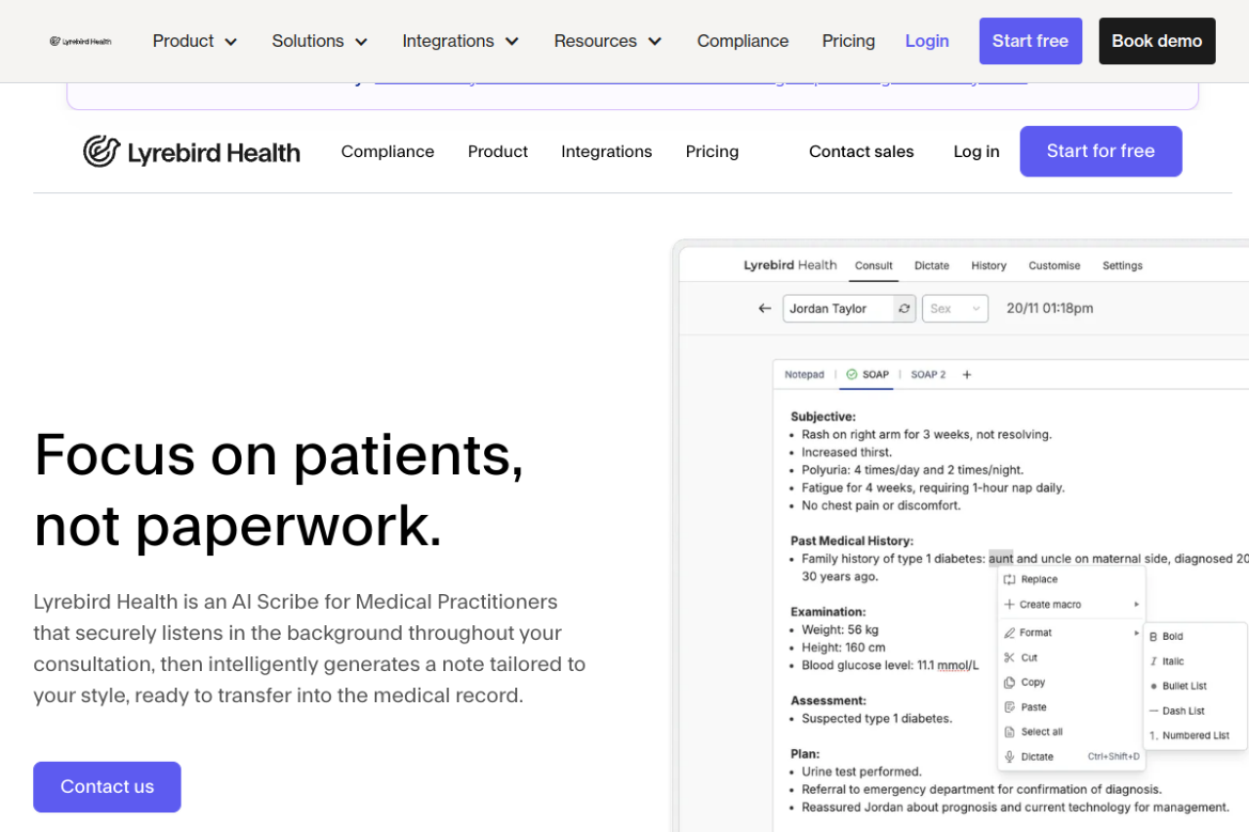Click the Subjective heading in the note
The width and height of the screenshot is (1249, 832).
coord(823,416)
